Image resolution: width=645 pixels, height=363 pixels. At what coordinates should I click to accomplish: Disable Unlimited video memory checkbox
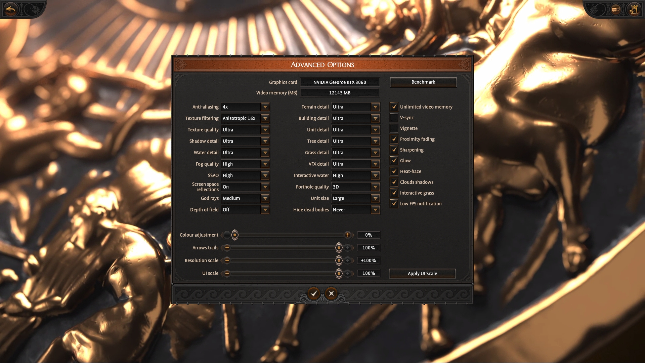pos(394,107)
